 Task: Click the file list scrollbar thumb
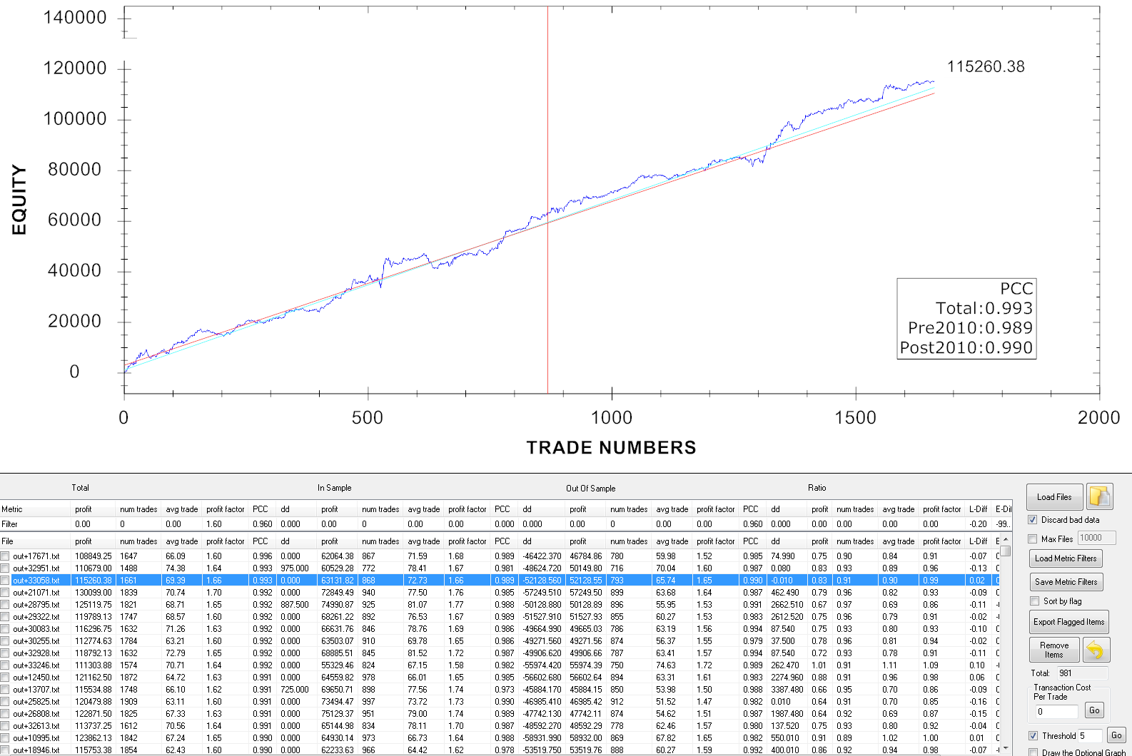tap(1005, 551)
